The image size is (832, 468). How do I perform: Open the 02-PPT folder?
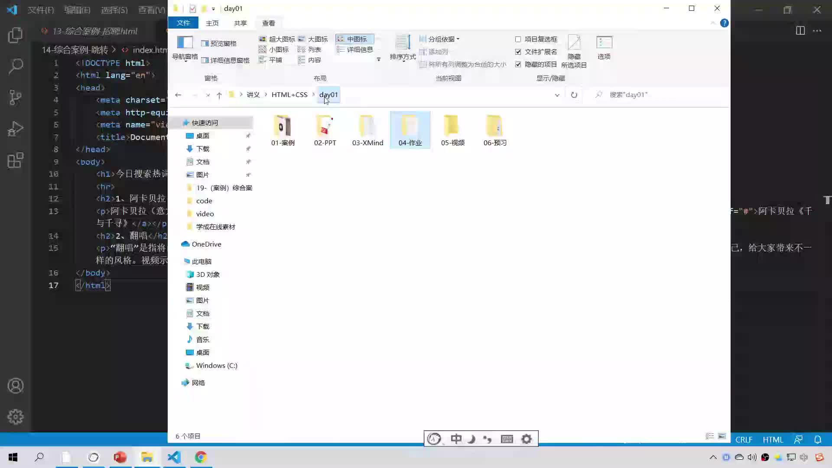(x=325, y=130)
